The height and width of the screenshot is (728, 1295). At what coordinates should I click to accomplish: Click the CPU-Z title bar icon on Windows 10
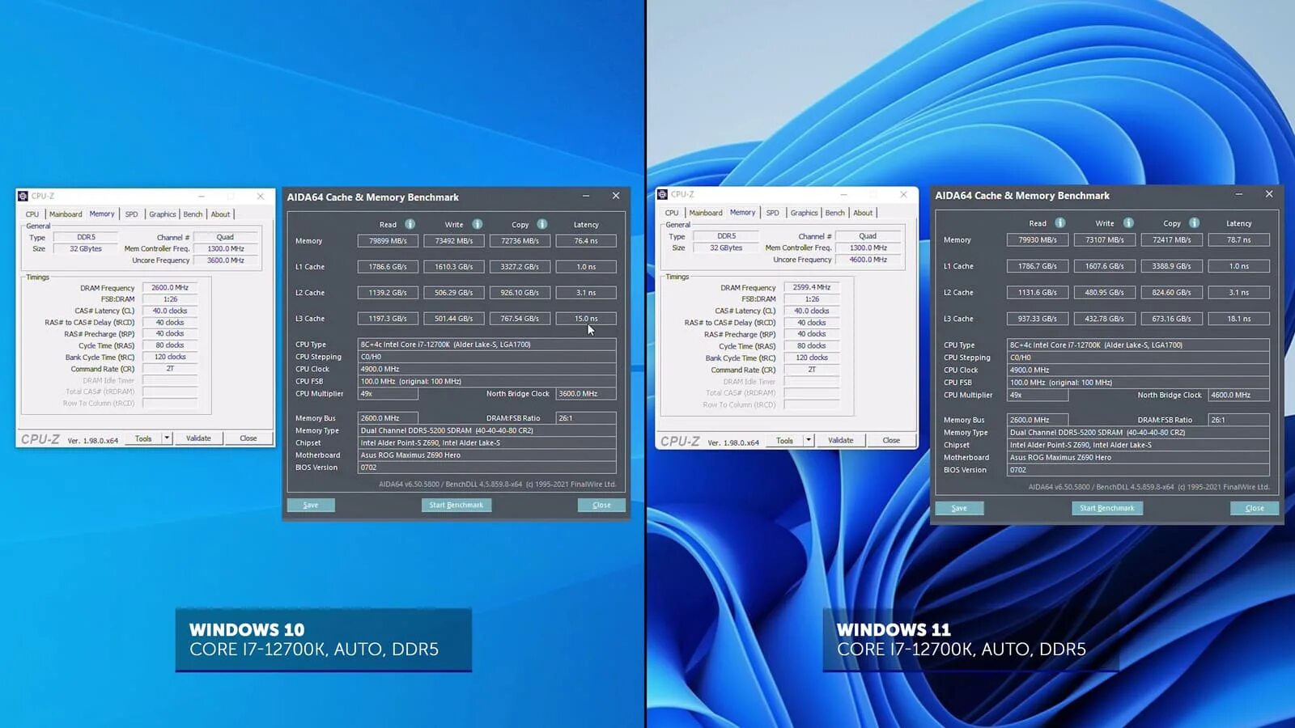[x=23, y=196]
